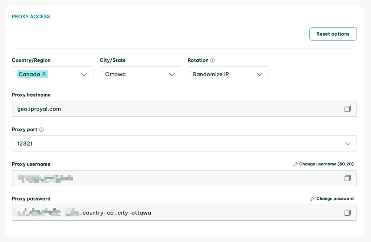Copy the proxy password
This screenshot has width=371, height=242.
coord(347,213)
